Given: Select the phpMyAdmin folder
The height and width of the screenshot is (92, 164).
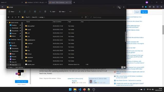Looking at the screenshot, I should pyautogui.click(x=31, y=40).
